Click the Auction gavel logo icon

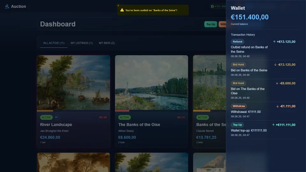pyautogui.click(x=7, y=6)
